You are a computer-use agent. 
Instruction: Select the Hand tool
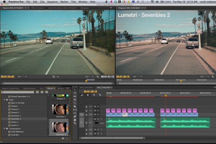coord(75,120)
